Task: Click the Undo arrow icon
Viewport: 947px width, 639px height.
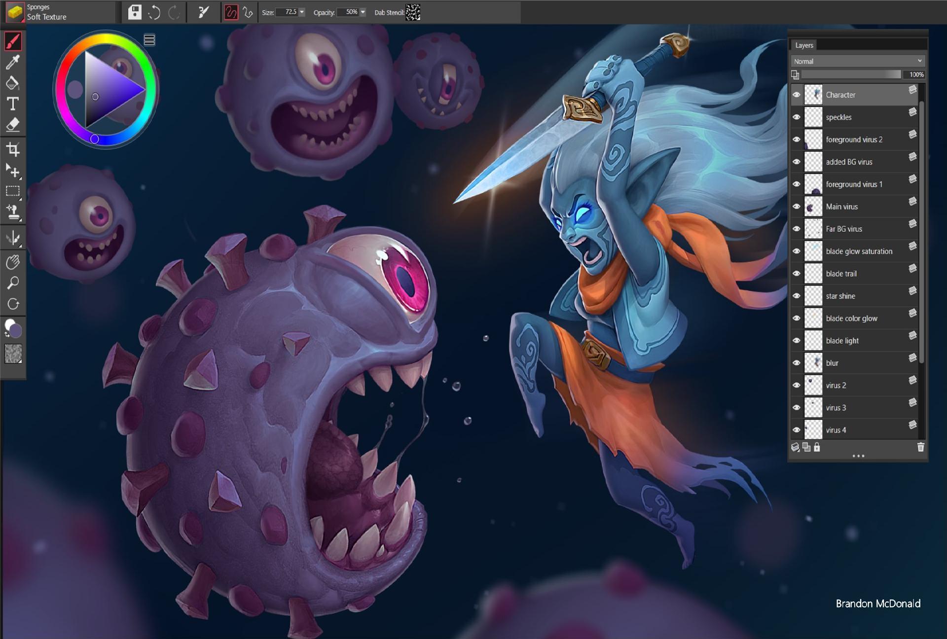Action: click(x=154, y=12)
